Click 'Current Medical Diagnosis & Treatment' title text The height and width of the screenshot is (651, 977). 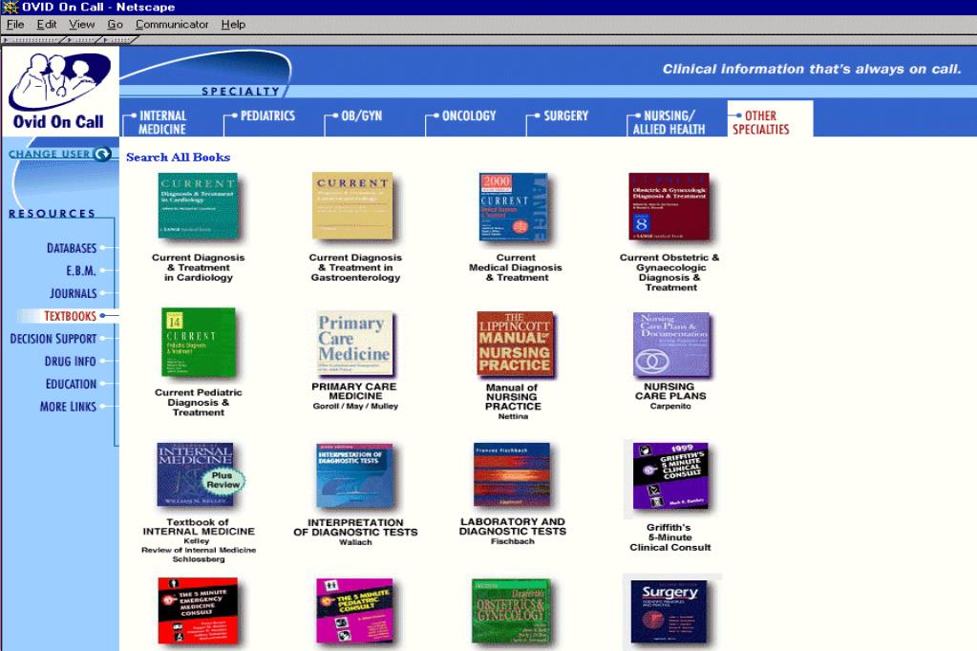516,267
